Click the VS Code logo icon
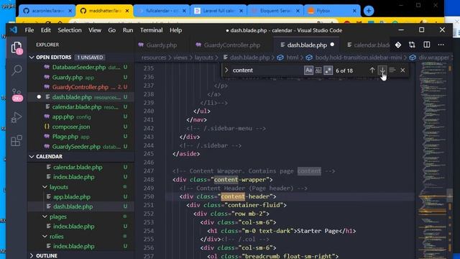The width and height of the screenshot is (460, 259). (14, 30)
